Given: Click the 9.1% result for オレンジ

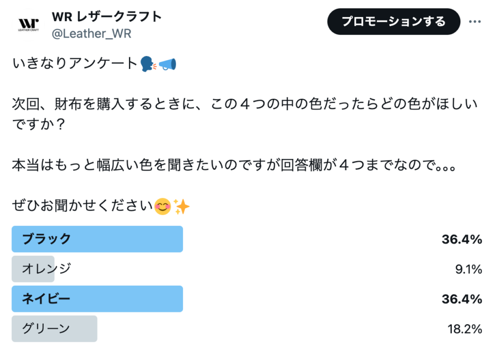Looking at the screenshot, I should 469,269.
